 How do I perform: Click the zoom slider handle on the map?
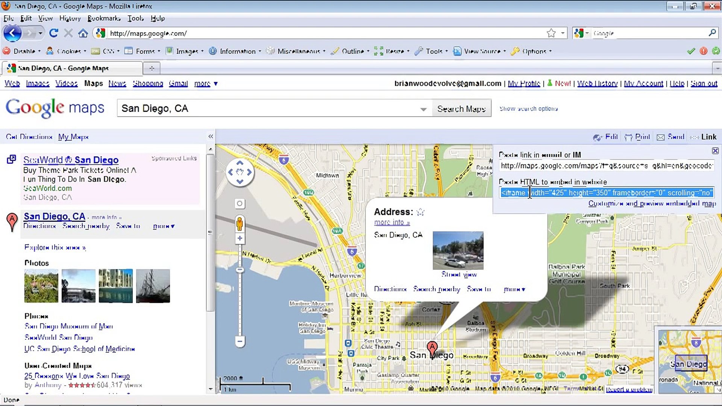pos(240,270)
